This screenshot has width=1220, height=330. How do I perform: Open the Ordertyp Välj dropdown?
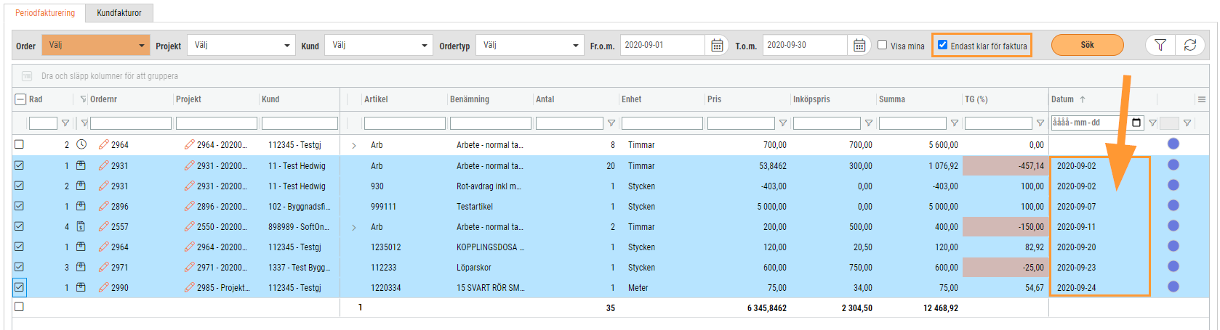click(530, 45)
